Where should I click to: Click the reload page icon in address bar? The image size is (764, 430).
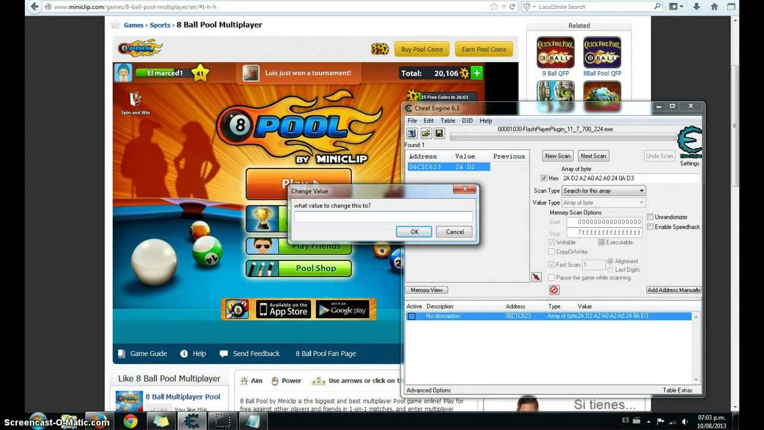pyautogui.click(x=512, y=7)
